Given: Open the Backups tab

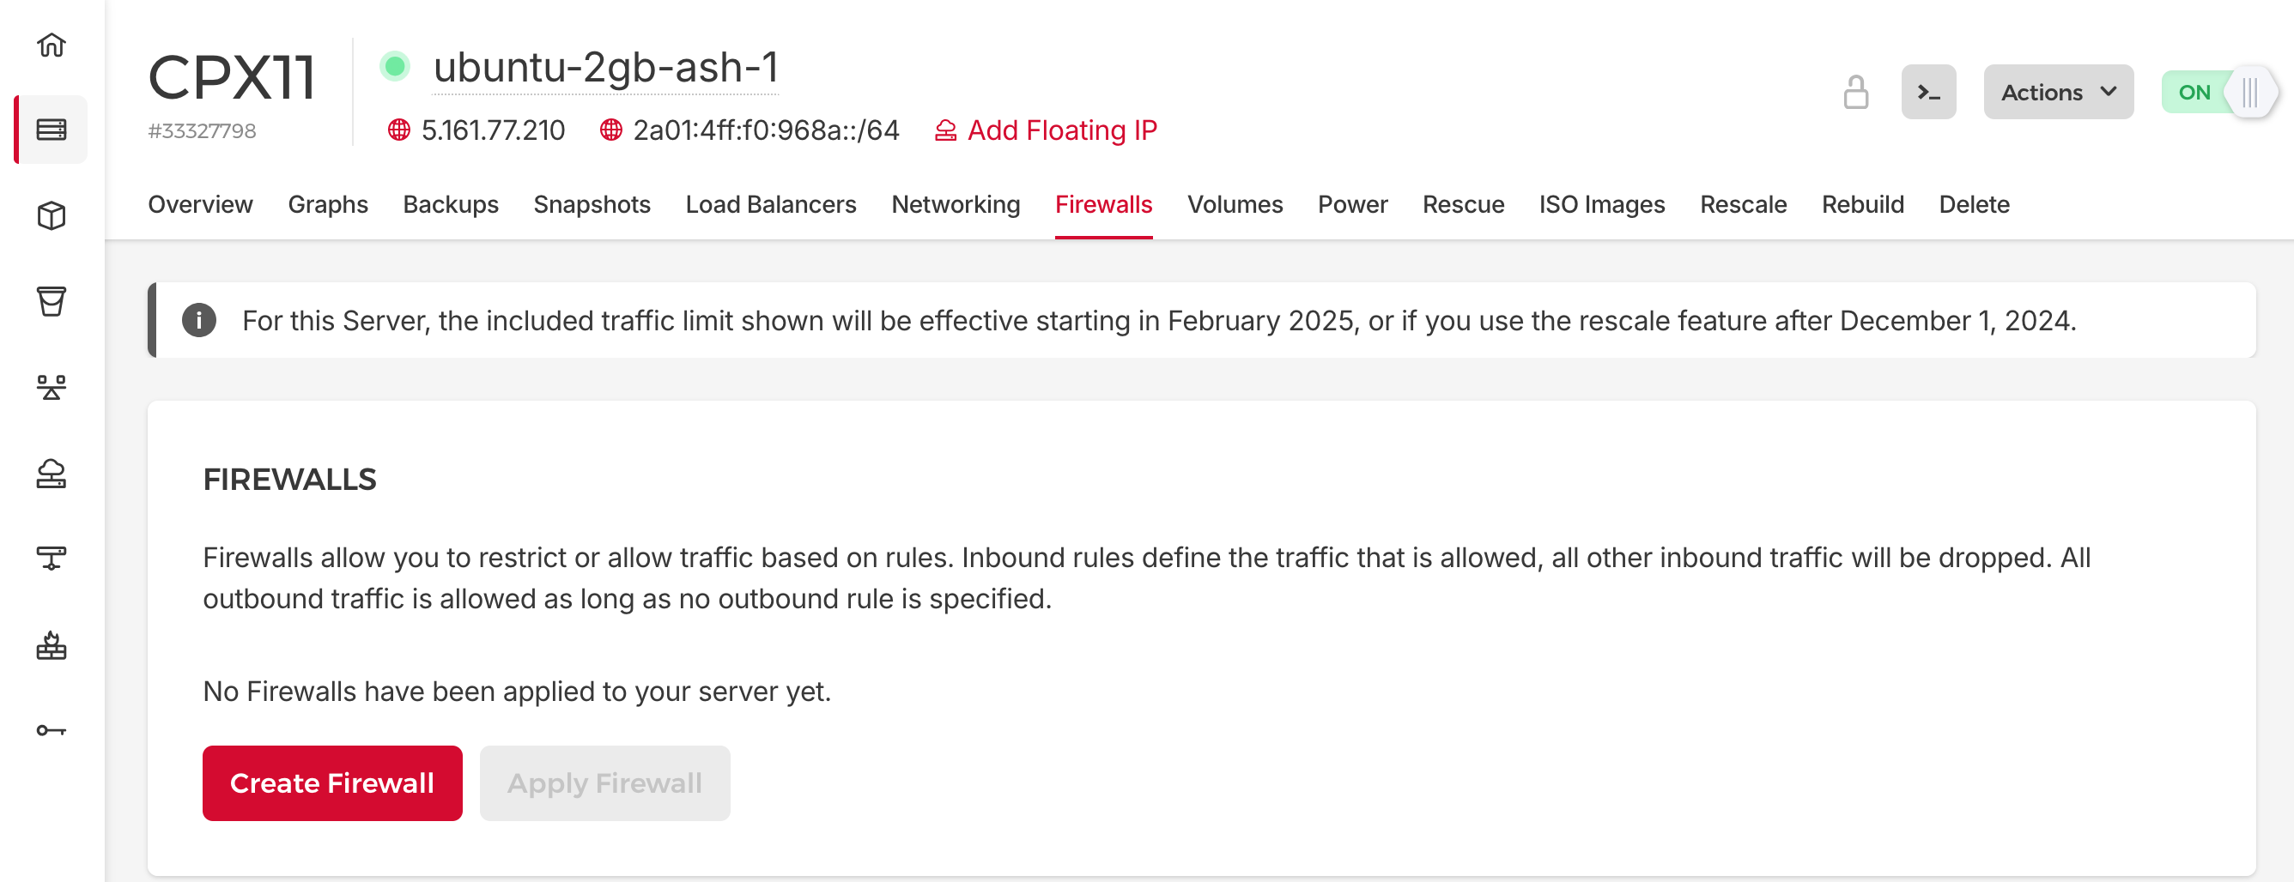Looking at the screenshot, I should pos(451,205).
